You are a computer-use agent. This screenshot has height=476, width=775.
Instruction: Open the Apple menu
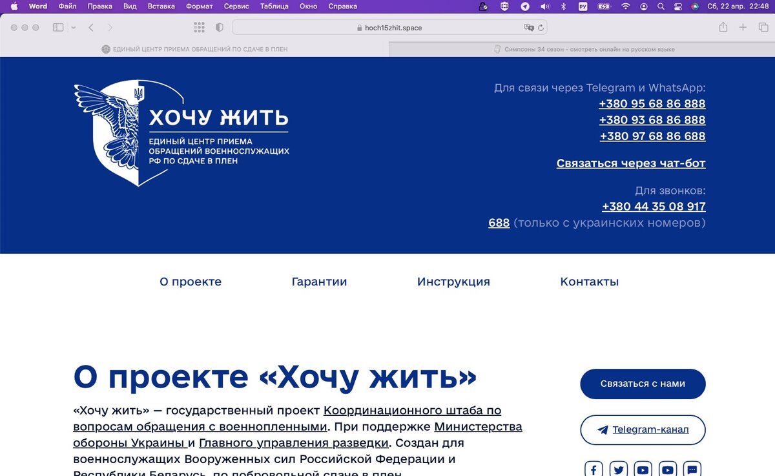[x=14, y=6]
